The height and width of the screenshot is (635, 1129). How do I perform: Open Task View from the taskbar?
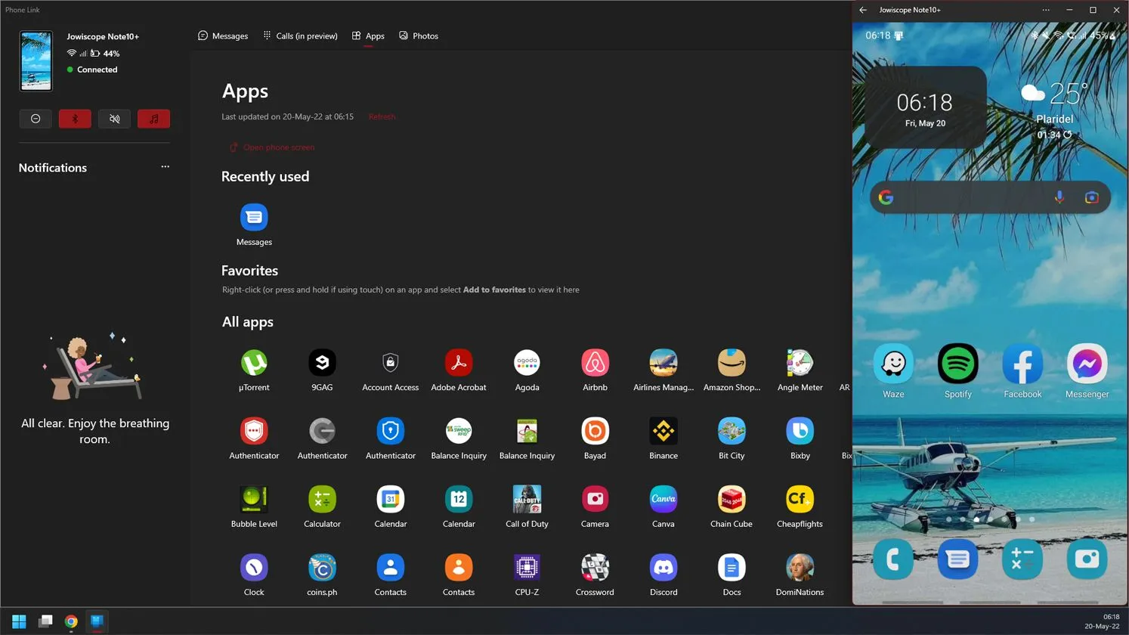tap(45, 621)
